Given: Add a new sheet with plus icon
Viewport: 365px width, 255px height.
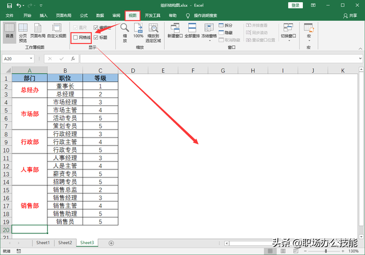Looking at the screenshot, I should point(111,243).
